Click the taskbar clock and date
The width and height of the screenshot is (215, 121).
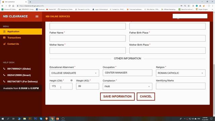(x=205, y=119)
